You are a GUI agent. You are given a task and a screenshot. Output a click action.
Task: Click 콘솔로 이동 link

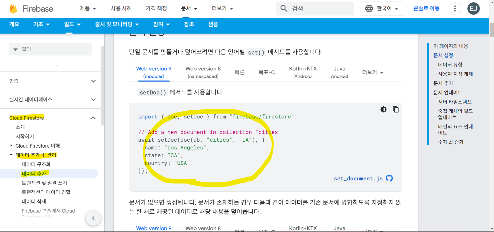tap(426, 9)
